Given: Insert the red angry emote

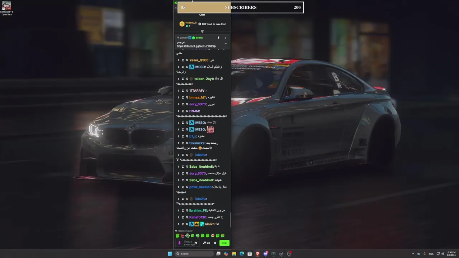Looking at the screenshot, I should pos(183,236).
